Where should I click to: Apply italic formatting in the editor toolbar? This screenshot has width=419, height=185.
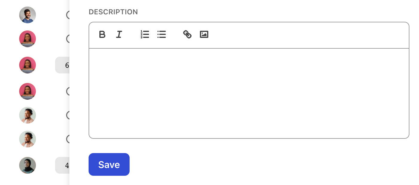pyautogui.click(x=119, y=35)
